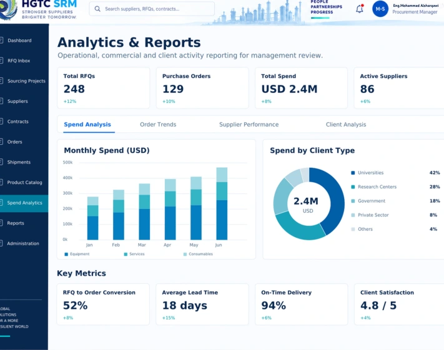Click the On-Time Delivery 94% card

(301, 304)
